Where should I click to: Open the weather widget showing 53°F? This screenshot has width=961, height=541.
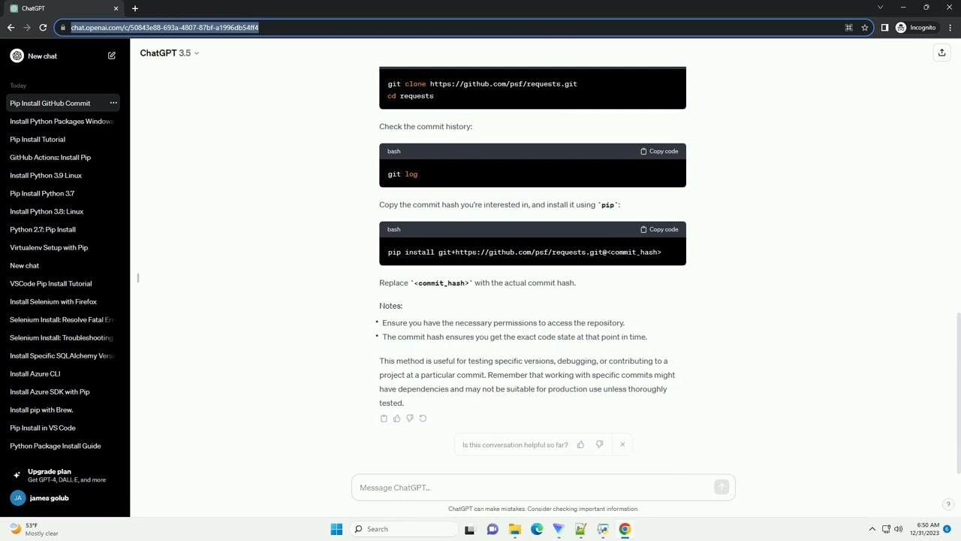[x=34, y=529]
